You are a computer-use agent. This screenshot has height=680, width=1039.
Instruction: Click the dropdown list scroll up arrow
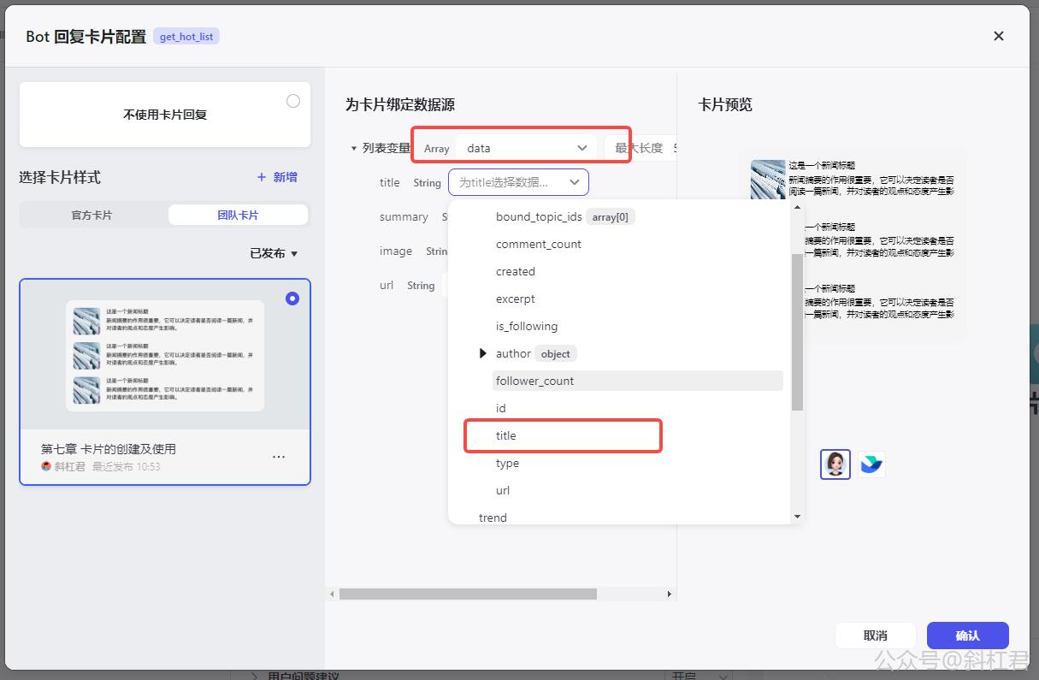(797, 206)
